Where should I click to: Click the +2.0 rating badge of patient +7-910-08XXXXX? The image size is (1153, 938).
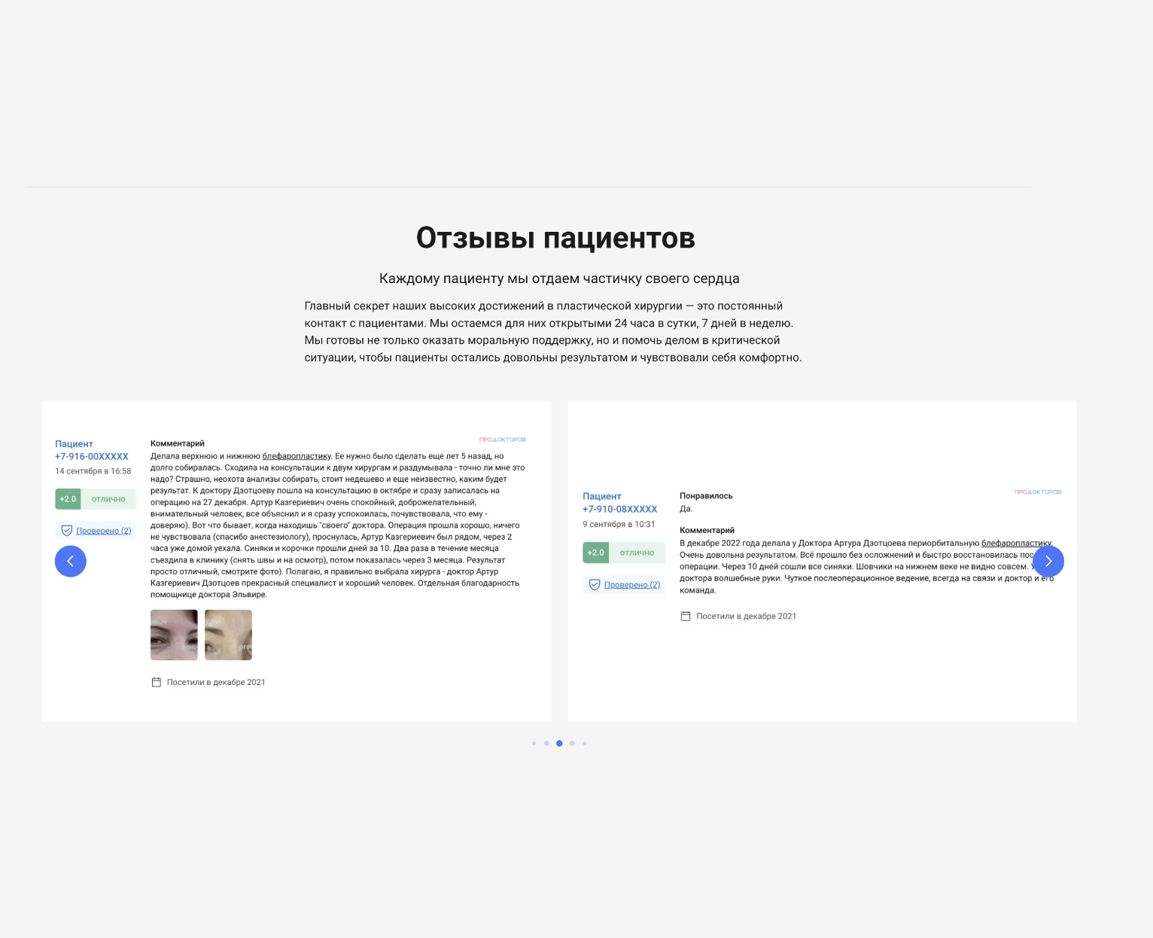tap(595, 553)
